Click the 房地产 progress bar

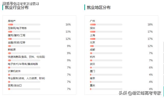[x=24, y=24]
